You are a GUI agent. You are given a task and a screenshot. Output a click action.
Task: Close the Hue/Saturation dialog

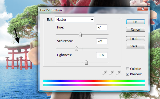click(143, 9)
